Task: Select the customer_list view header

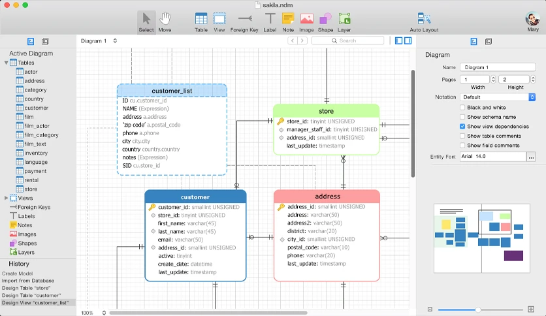Action: 172,91
